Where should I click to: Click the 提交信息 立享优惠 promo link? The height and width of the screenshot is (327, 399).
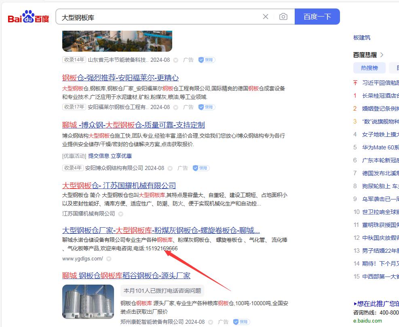click(x=110, y=156)
